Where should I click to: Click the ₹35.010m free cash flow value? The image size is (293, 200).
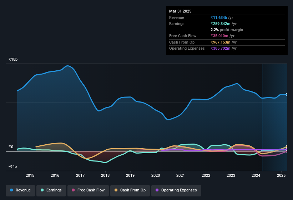point(219,36)
